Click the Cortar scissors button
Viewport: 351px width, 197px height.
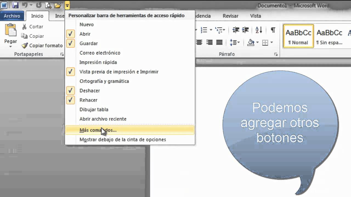pyautogui.click(x=32, y=27)
